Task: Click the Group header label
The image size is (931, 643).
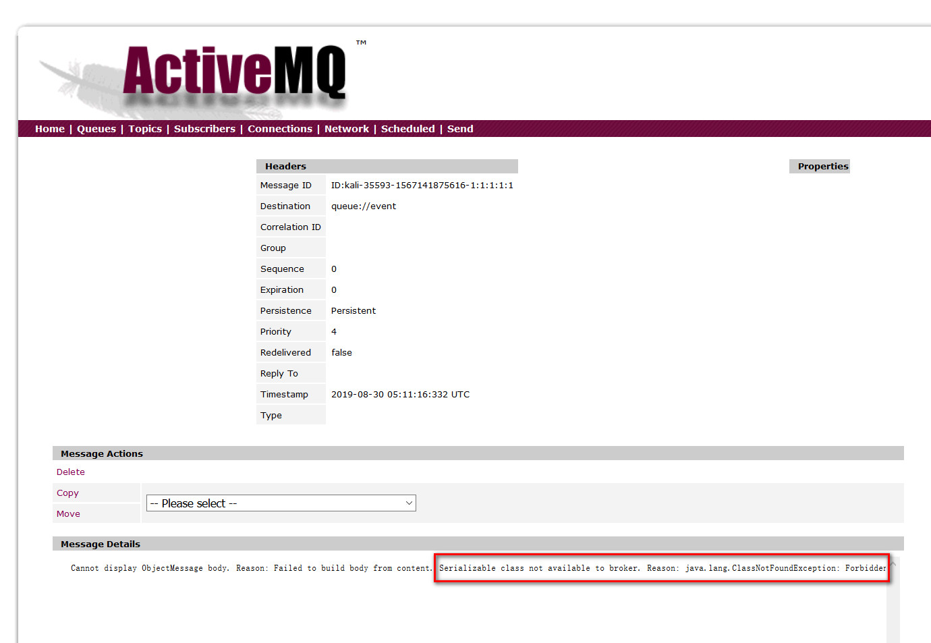Action: pos(273,248)
